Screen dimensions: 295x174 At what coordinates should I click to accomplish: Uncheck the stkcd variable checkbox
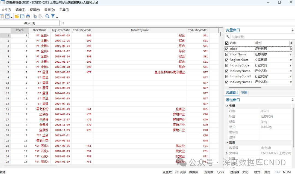[x=227, y=49]
